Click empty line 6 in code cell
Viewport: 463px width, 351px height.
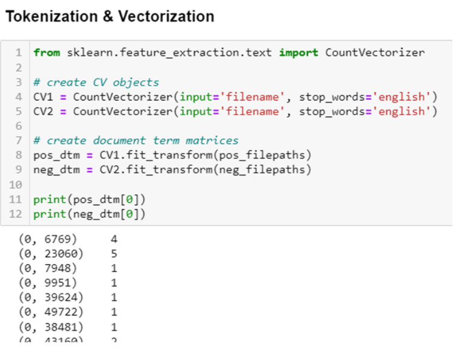point(181,126)
